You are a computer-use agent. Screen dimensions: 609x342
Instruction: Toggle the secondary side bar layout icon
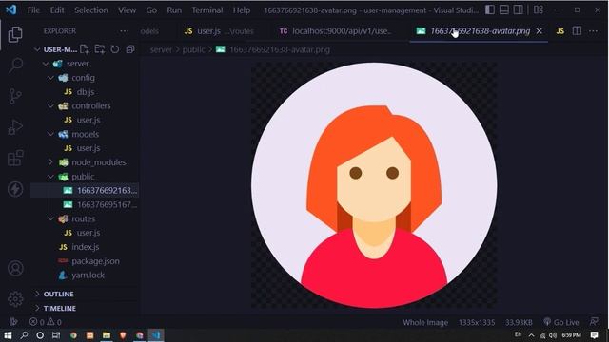(x=518, y=9)
